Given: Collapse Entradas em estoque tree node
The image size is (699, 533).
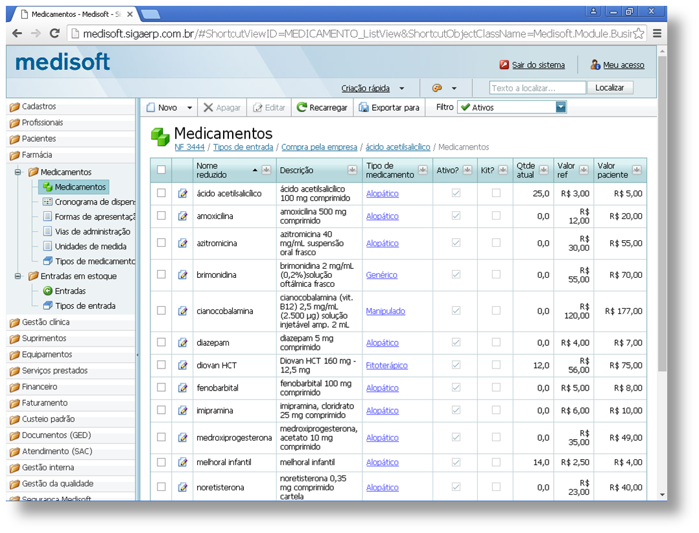Looking at the screenshot, I should 18,276.
